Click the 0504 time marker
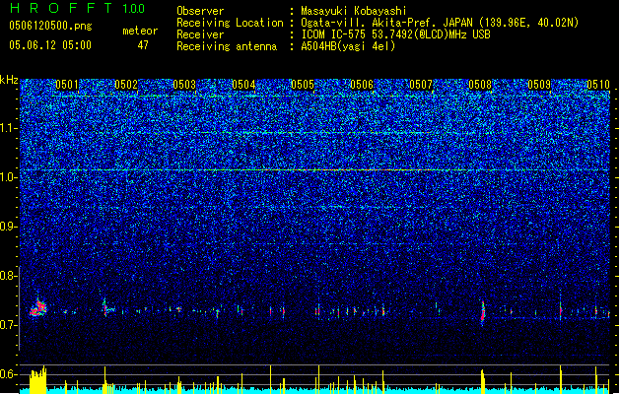Viewport: 620px width, 394px height. tap(244, 85)
